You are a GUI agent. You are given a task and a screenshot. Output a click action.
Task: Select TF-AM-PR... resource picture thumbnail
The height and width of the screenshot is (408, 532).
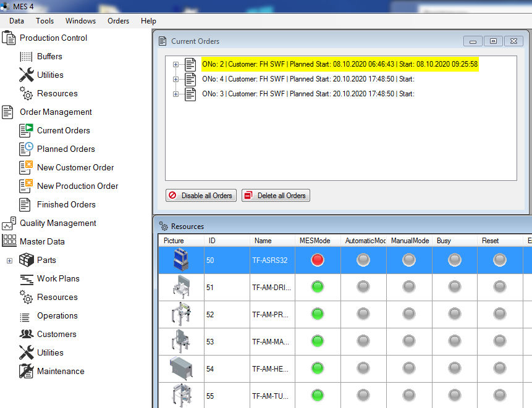(x=181, y=314)
